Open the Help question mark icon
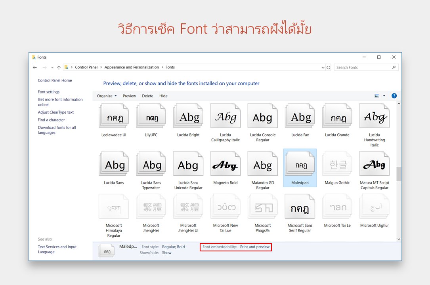 pyautogui.click(x=394, y=95)
